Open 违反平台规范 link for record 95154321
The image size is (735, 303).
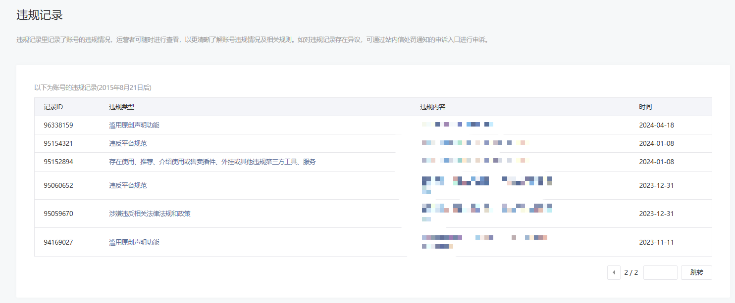coord(128,143)
